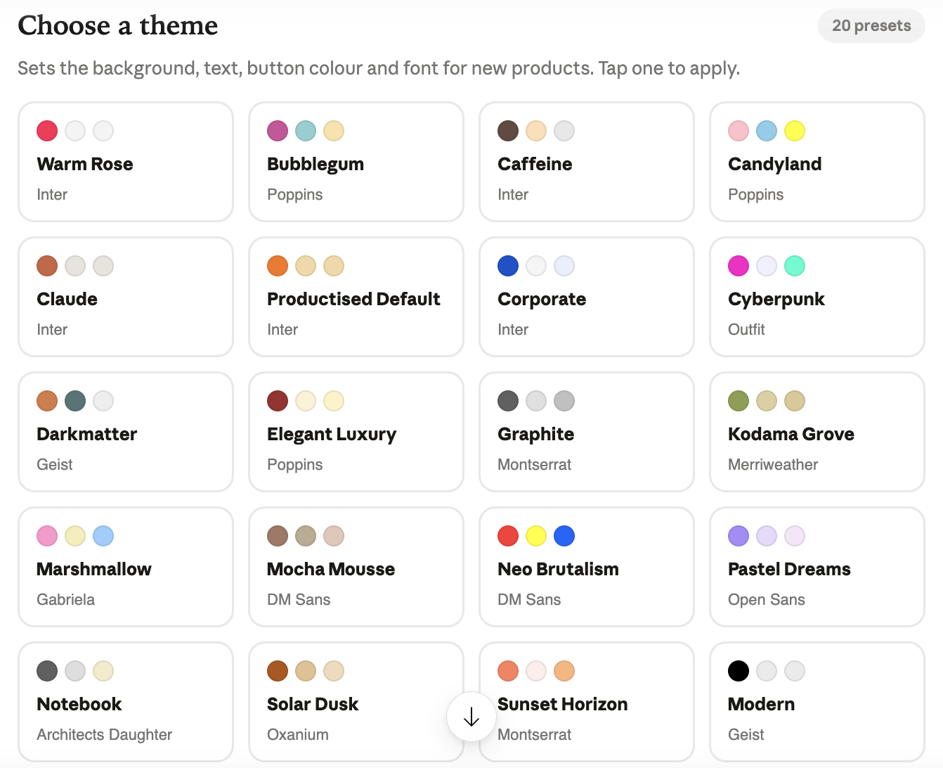The width and height of the screenshot is (943, 768).
Task: Select the Kodama Grove theme
Action: pos(817,432)
